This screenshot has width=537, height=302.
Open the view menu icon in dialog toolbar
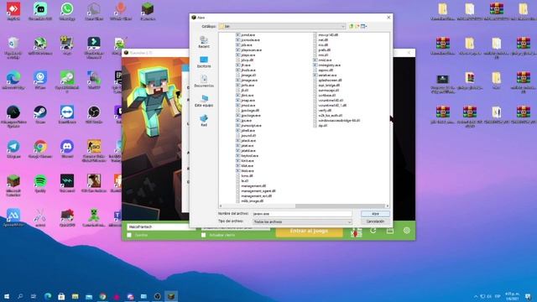click(x=363, y=26)
